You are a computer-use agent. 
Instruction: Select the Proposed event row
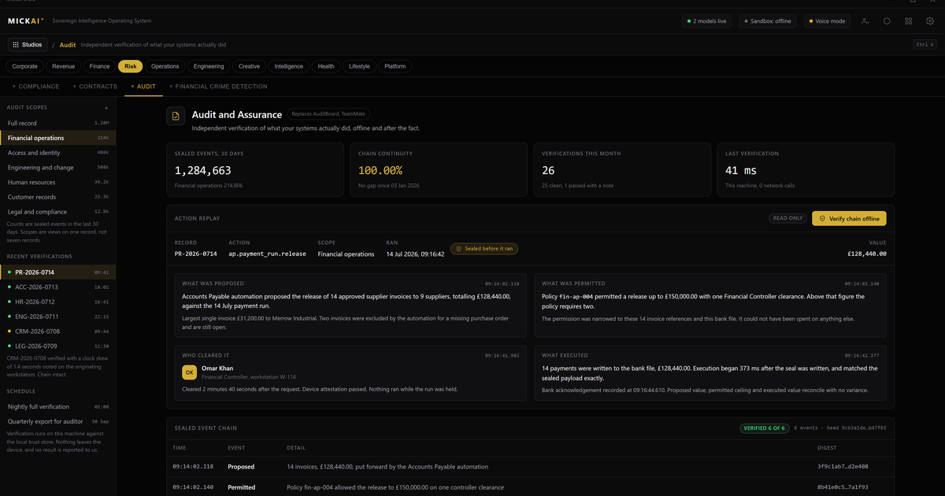[x=530, y=467]
